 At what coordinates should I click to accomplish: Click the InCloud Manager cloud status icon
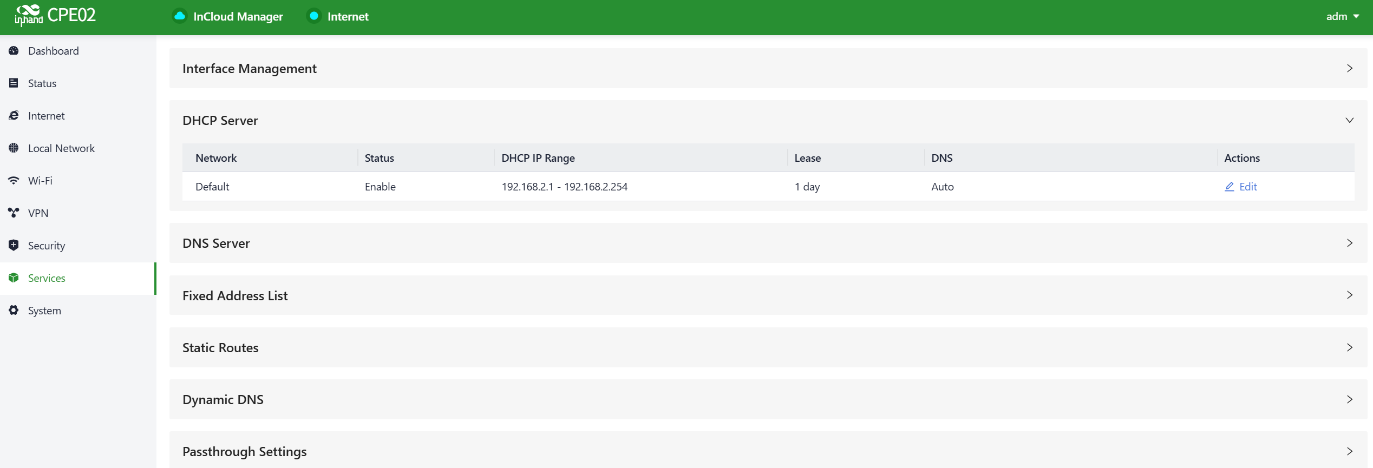click(180, 16)
